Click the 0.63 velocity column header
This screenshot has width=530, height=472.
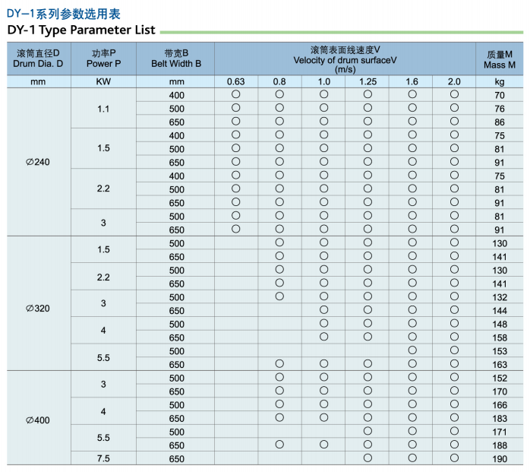[236, 81]
